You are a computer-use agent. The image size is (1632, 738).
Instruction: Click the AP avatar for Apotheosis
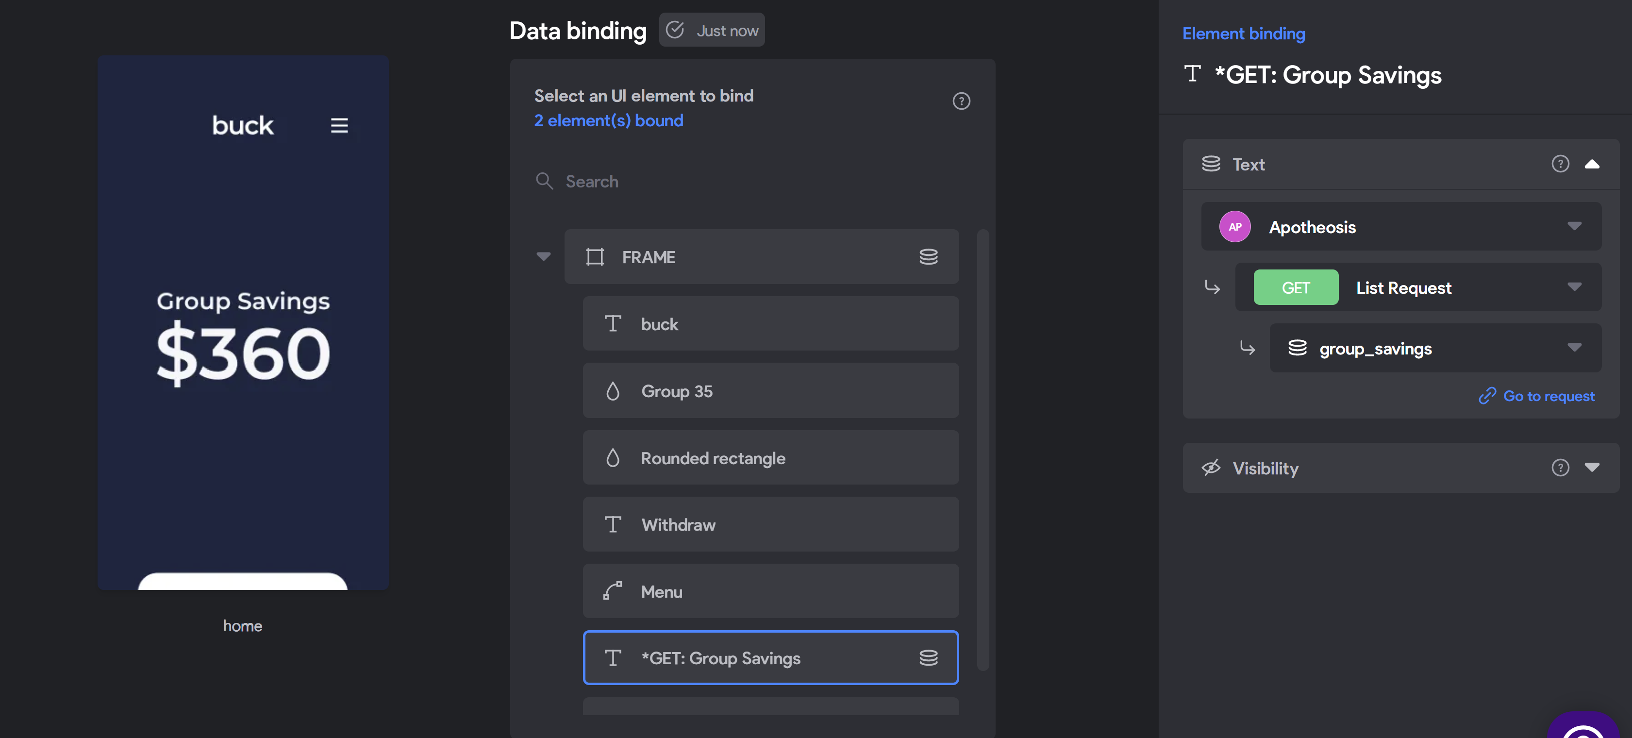pos(1235,227)
